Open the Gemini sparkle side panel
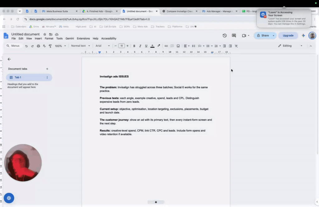319x207 pixels. pyautogui.click(x=303, y=35)
